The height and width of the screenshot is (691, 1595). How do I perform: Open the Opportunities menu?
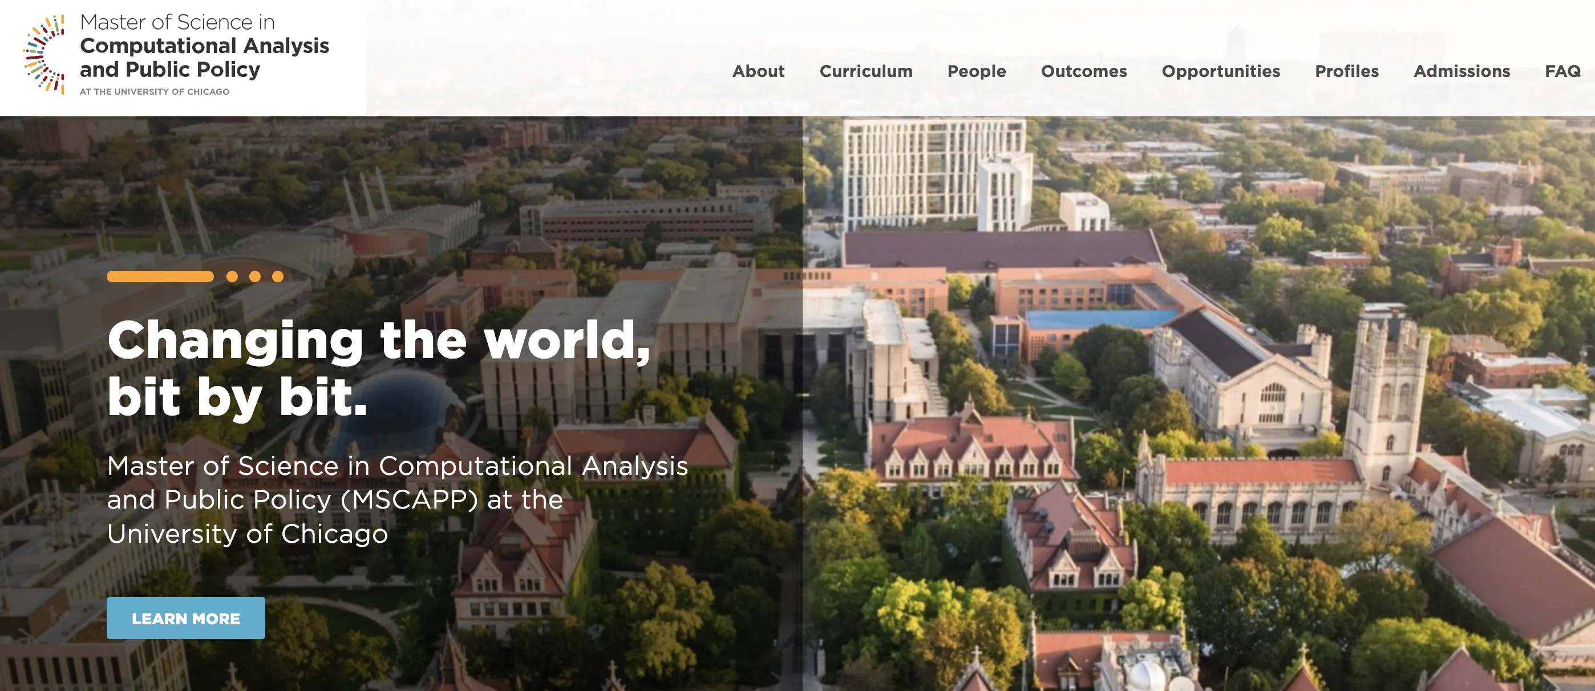1220,71
